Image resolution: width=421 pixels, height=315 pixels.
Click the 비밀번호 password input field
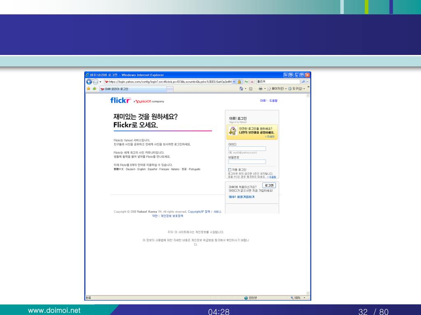pyautogui.click(x=247, y=162)
